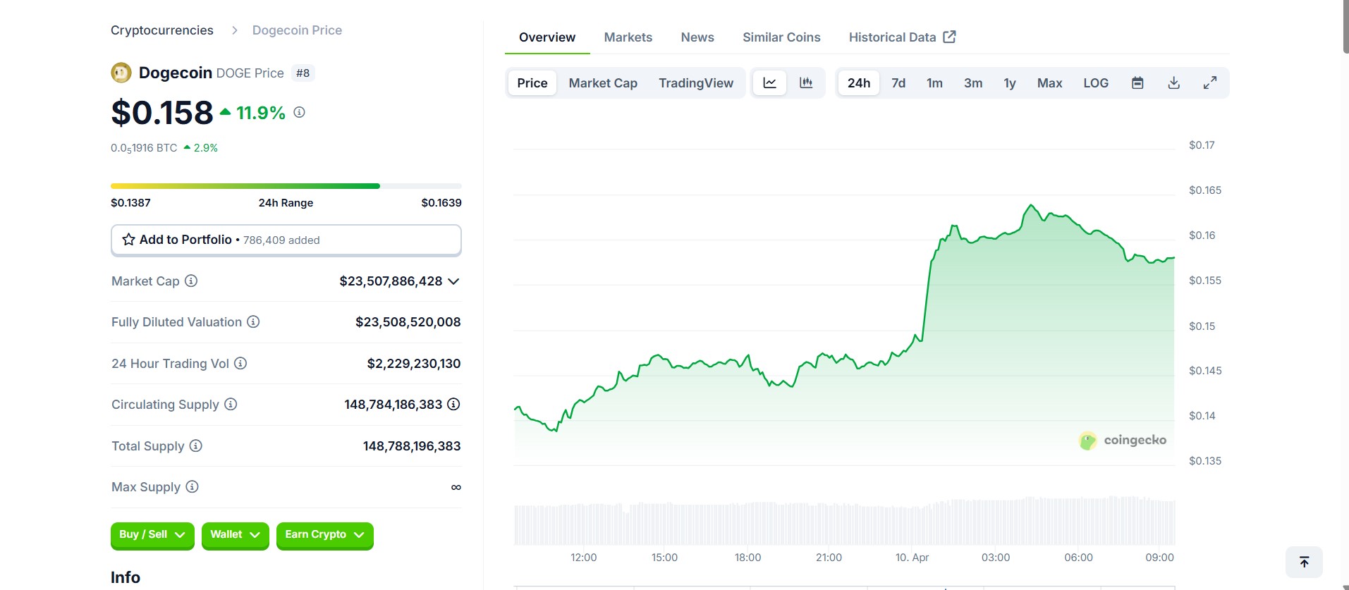Open the Total Supply info icon
This screenshot has width=1349, height=590.
pyautogui.click(x=196, y=445)
